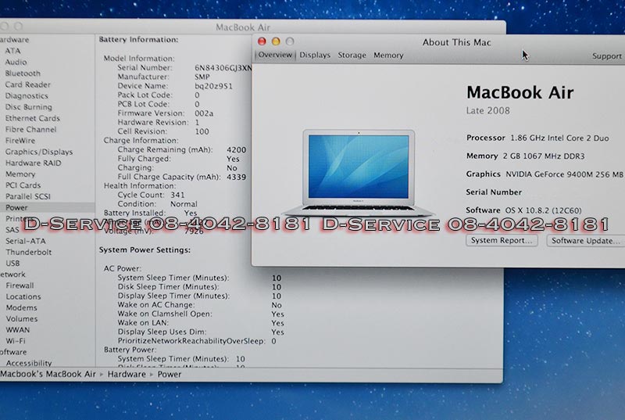Click the System Report button
The width and height of the screenshot is (625, 420).
[502, 240]
